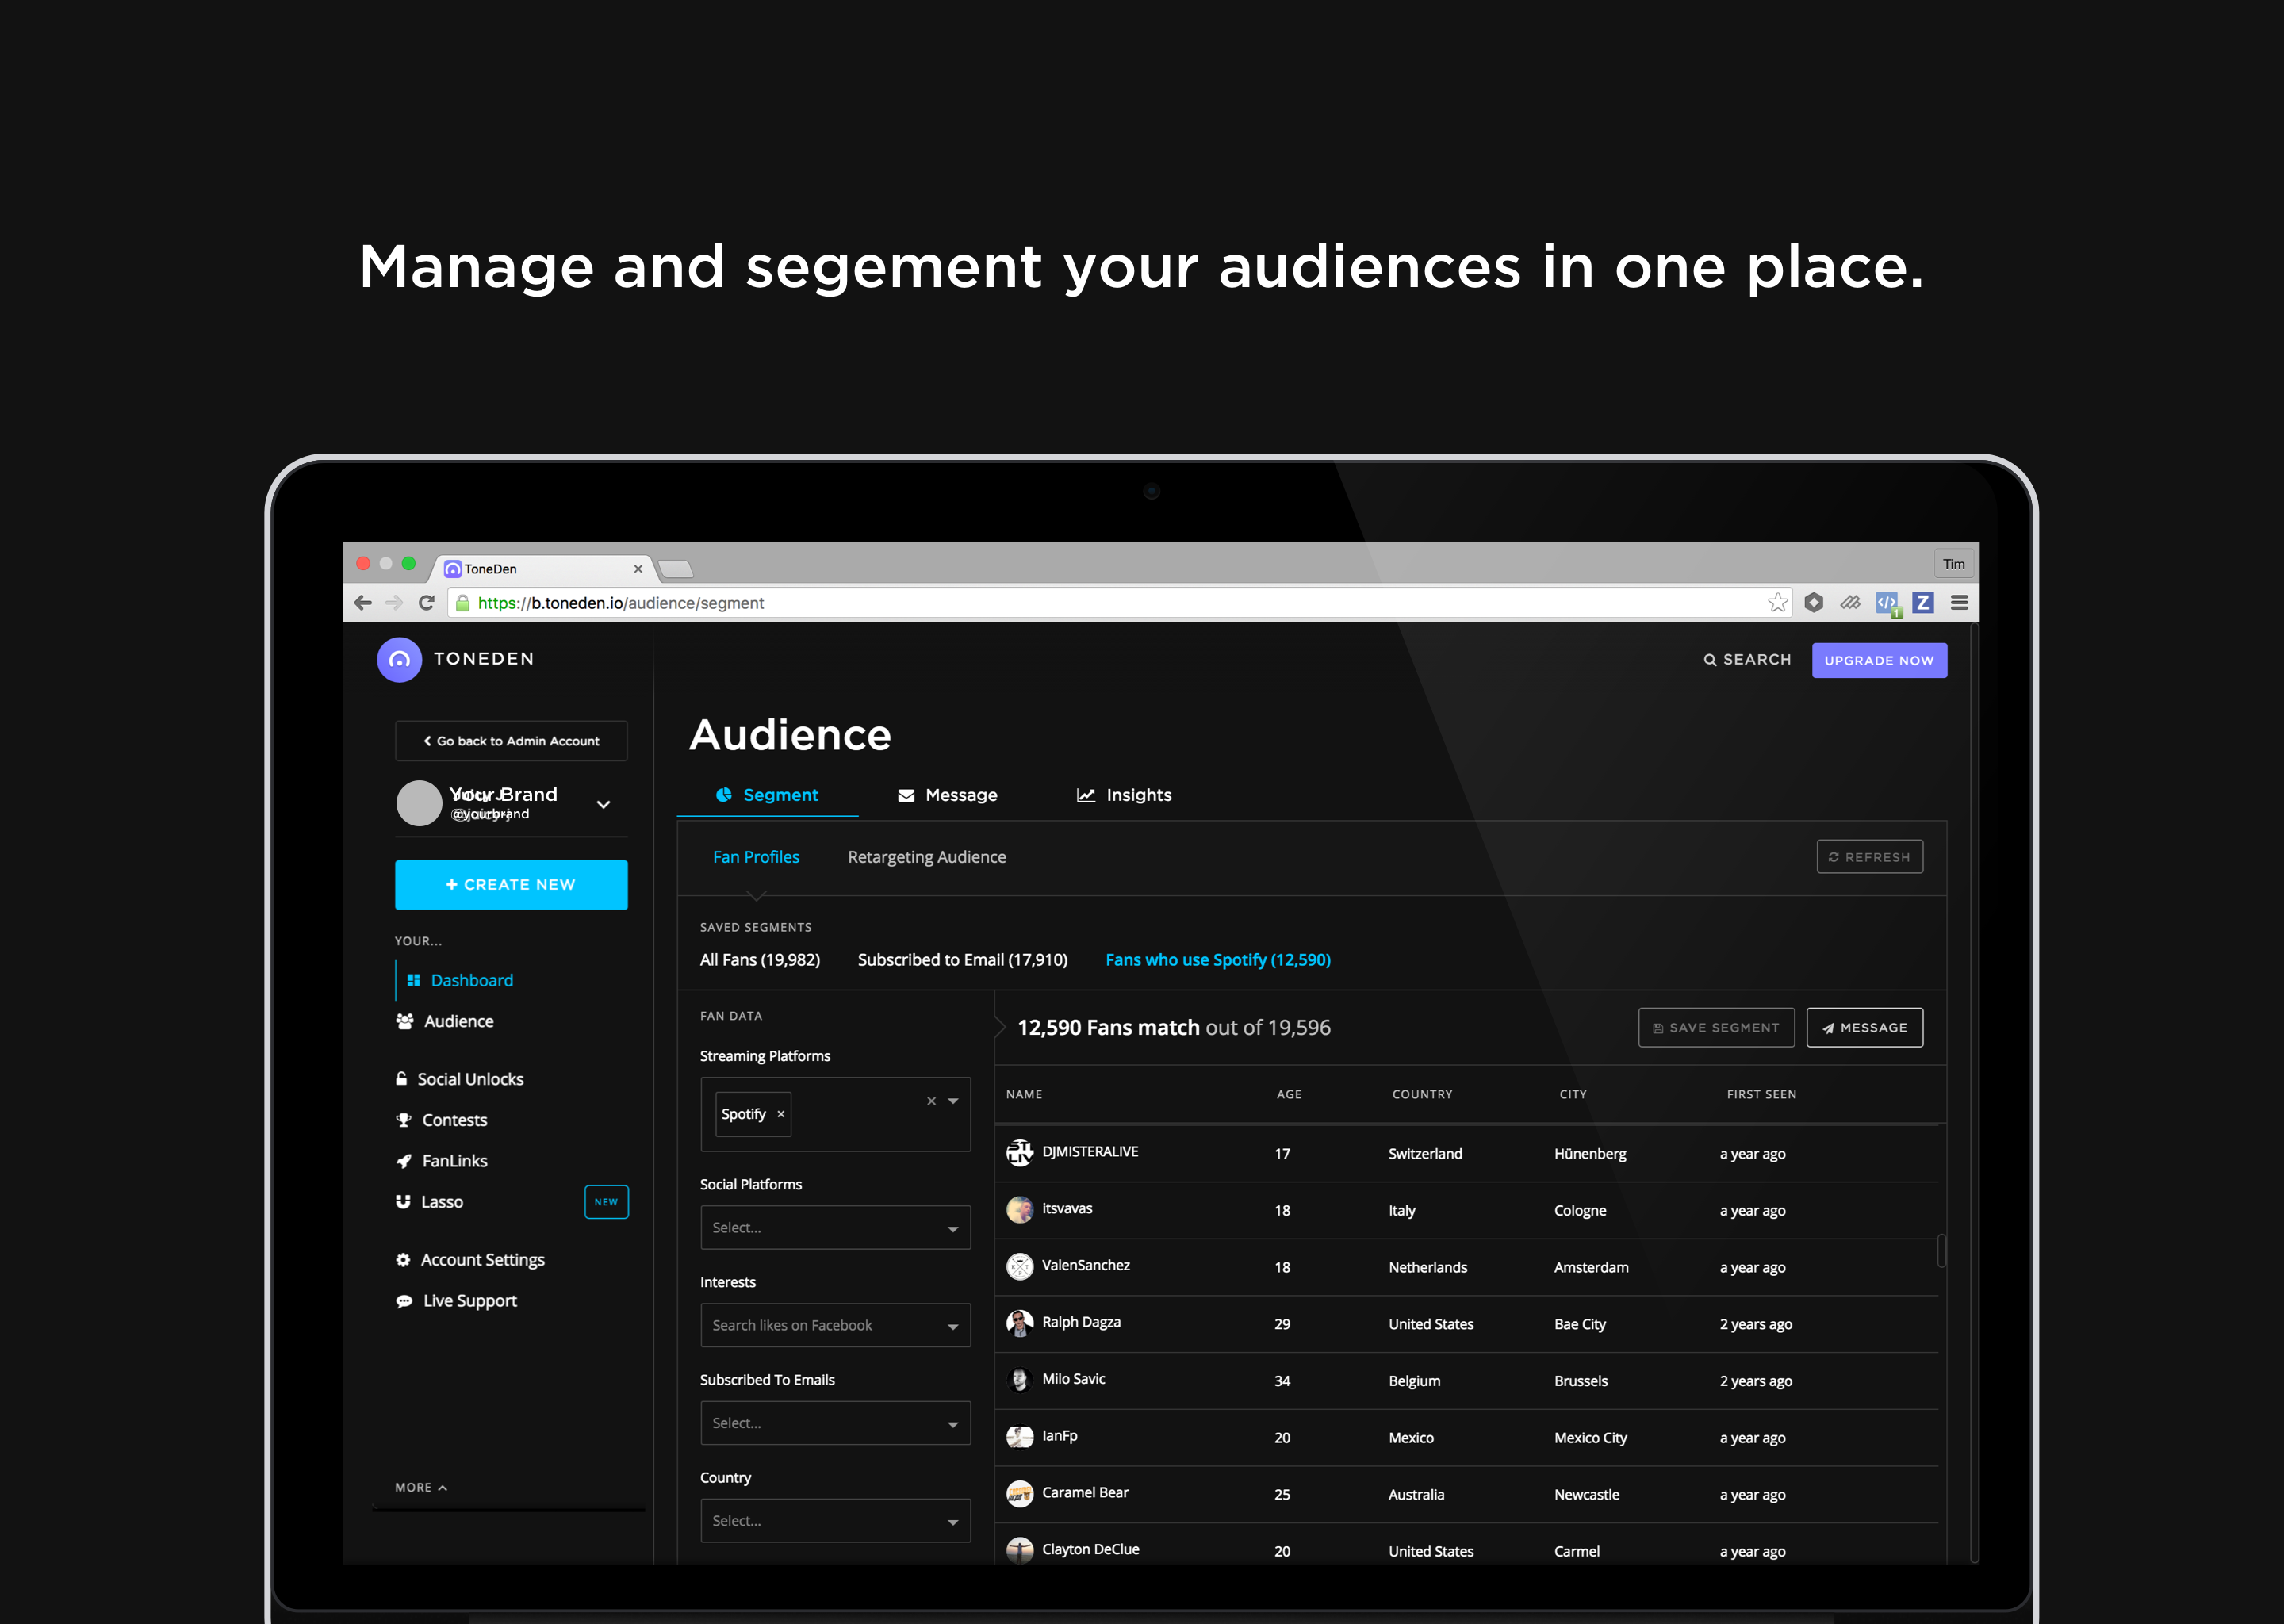Click the Z extension icon

click(x=1922, y=603)
